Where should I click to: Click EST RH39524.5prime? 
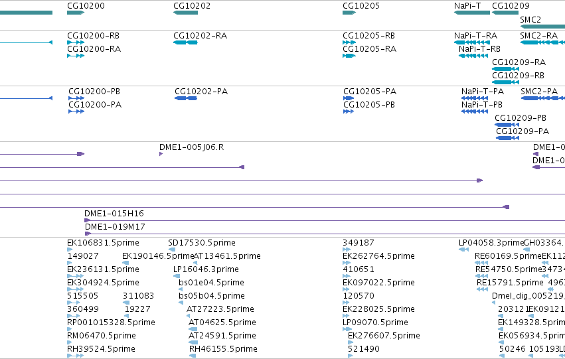pyautogui.click(x=75, y=356)
